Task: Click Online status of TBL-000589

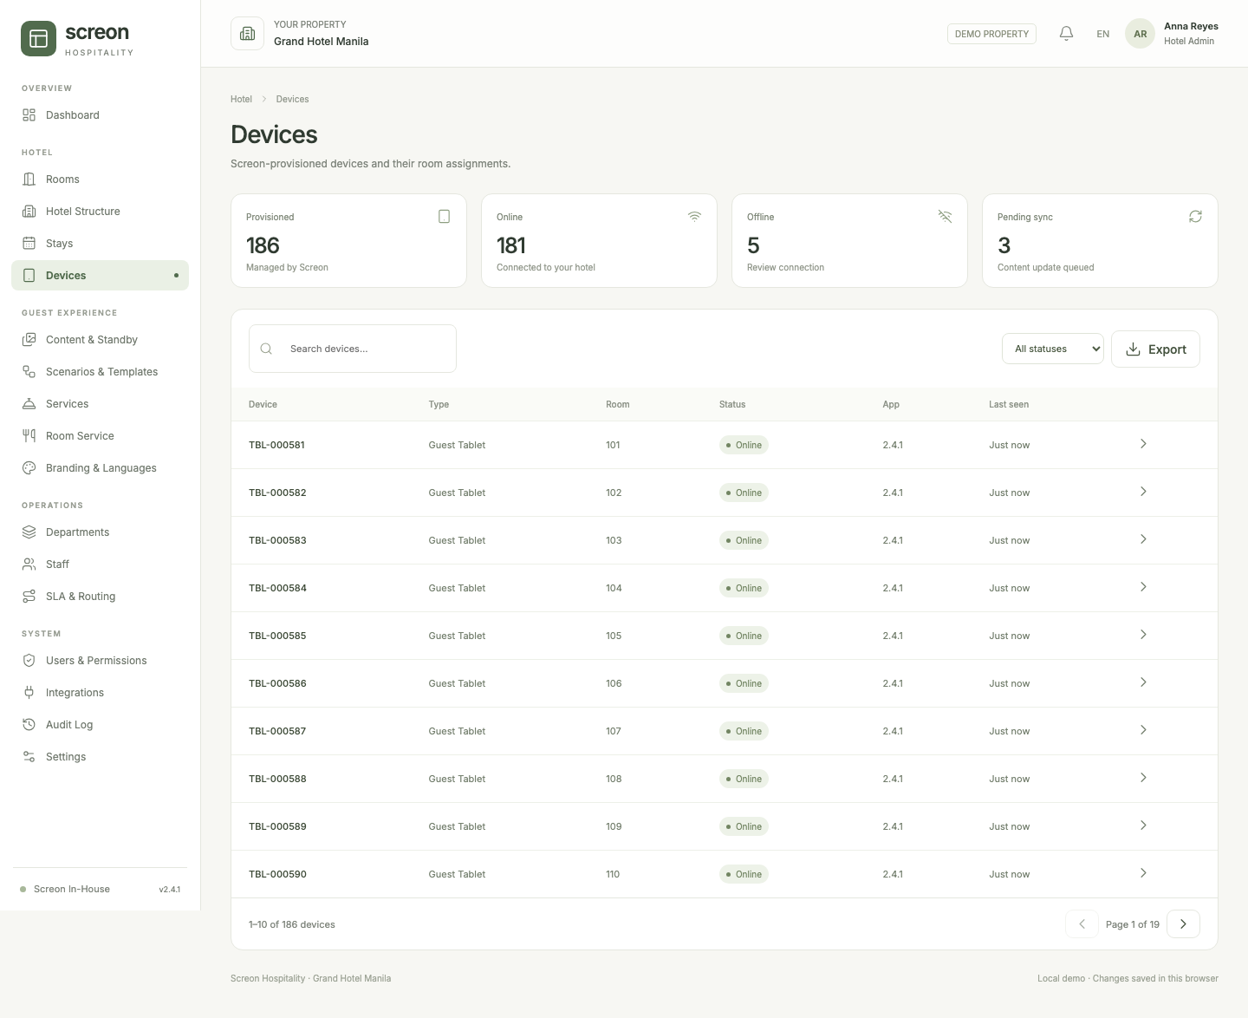Action: point(744,826)
